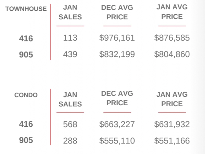Screen dimensions: 205x154
Task: Select JAN AVG PRICE header in townhouse table
Action: pos(172,12)
